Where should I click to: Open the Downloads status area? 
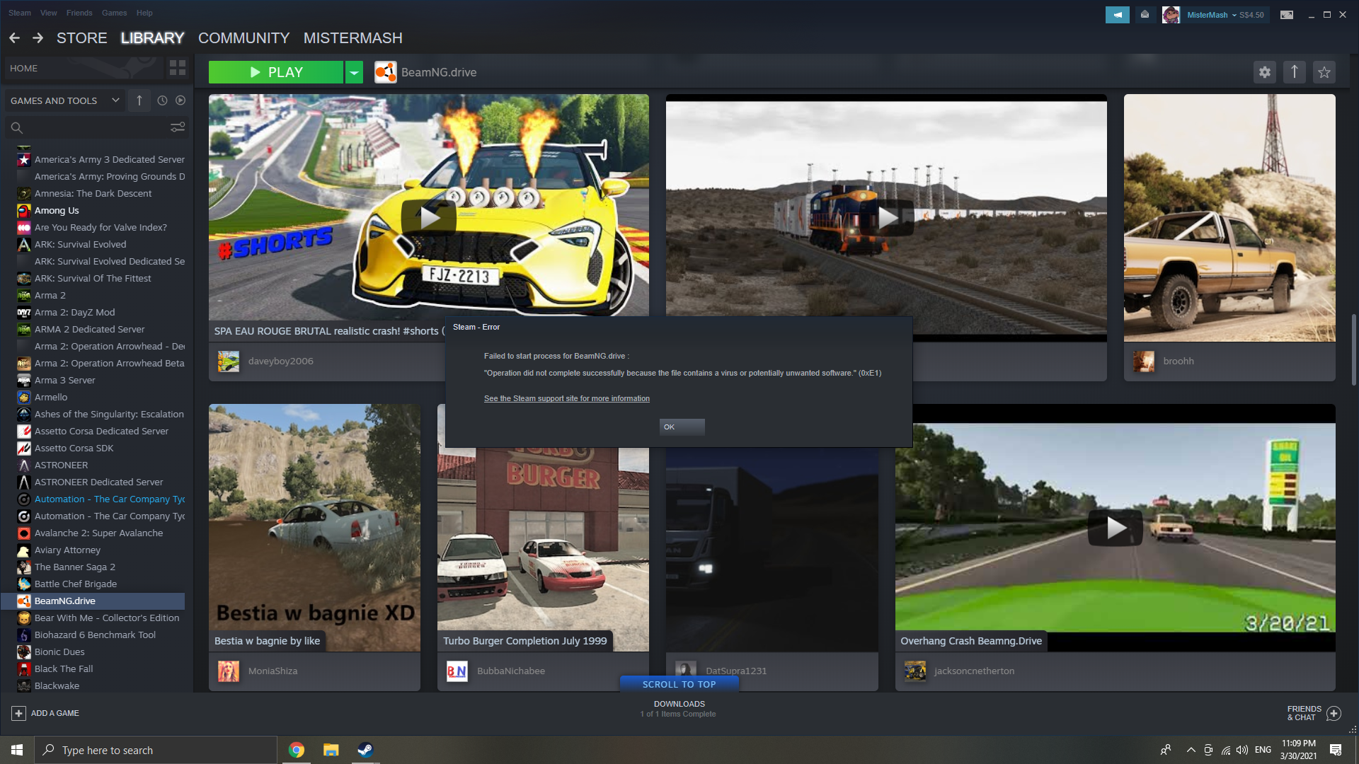(x=679, y=709)
